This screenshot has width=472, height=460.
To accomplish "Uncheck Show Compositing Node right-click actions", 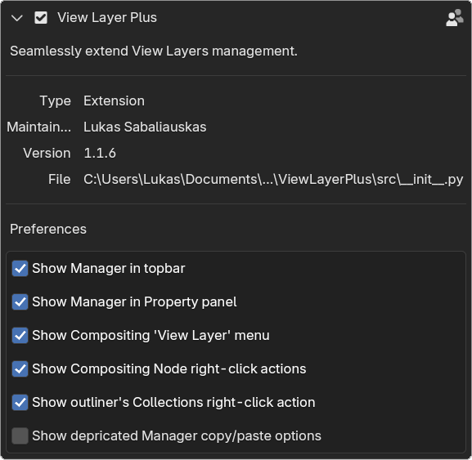I will click(x=20, y=369).
